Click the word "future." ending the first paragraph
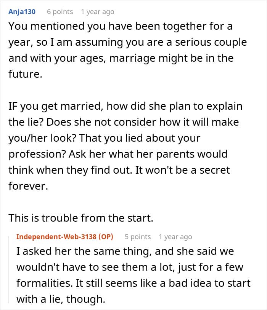The image size is (267, 310). tap(25, 74)
